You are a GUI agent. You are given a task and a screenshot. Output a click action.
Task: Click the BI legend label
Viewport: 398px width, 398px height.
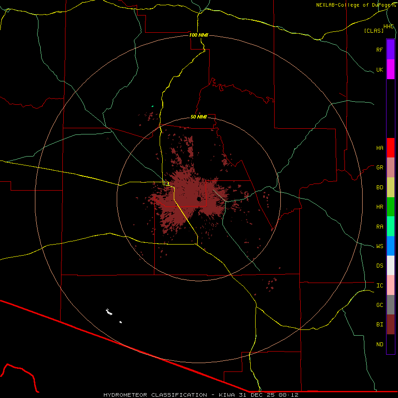pyautogui.click(x=379, y=325)
